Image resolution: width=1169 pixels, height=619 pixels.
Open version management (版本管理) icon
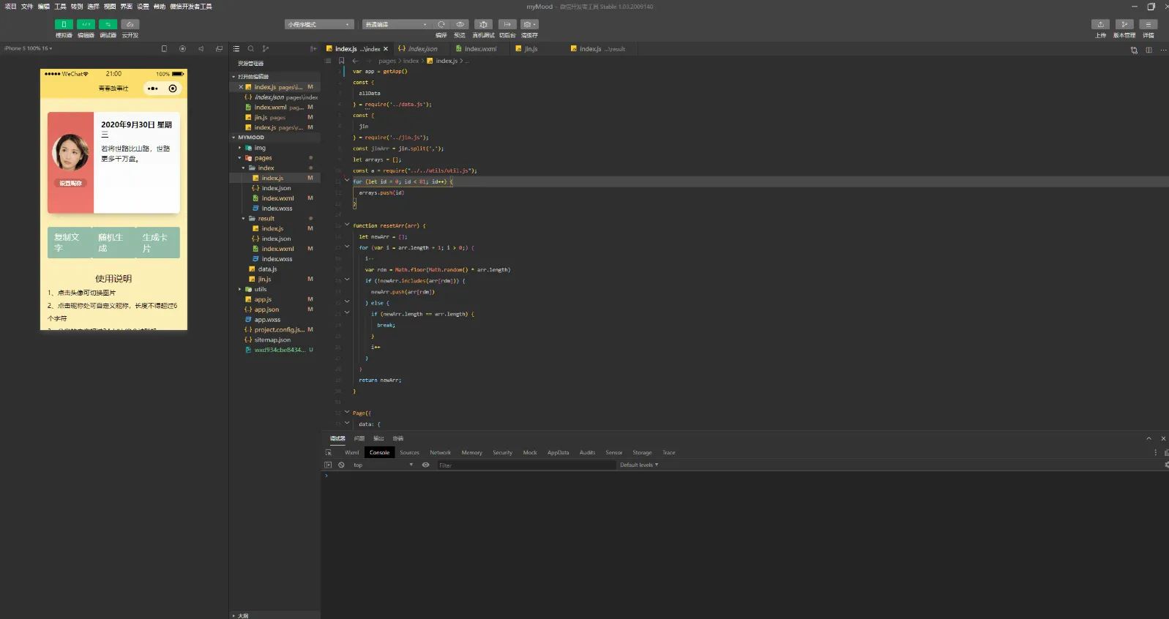point(1124,24)
